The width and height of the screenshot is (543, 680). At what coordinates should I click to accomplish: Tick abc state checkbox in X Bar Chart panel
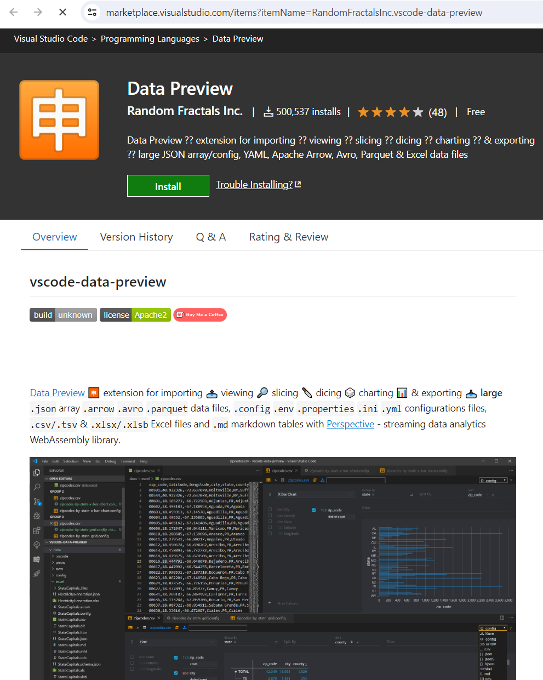pos(270,522)
